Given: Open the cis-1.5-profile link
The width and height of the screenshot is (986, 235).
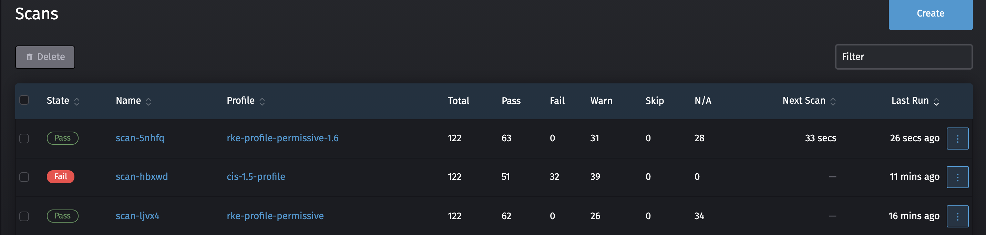Looking at the screenshot, I should [x=255, y=176].
